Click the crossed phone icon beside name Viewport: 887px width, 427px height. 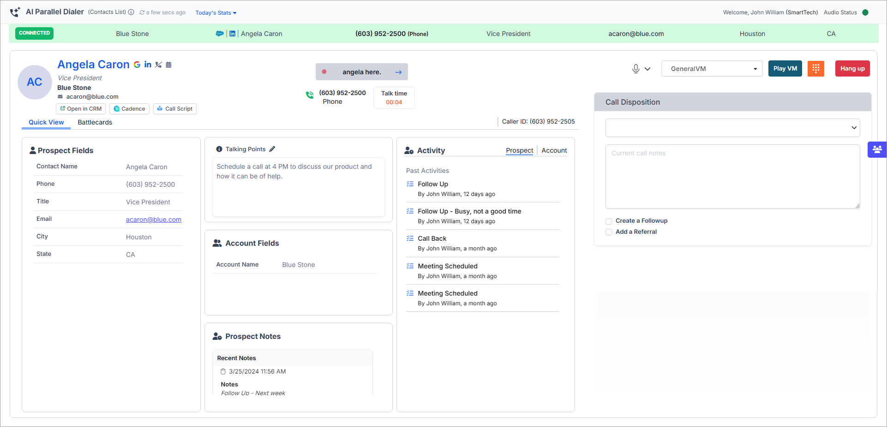click(158, 65)
